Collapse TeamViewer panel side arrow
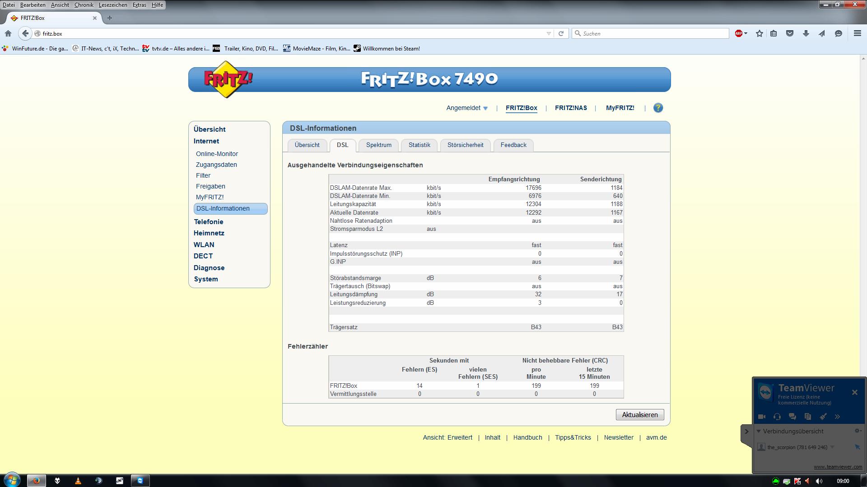Screen dimensions: 867x487 click(746, 432)
